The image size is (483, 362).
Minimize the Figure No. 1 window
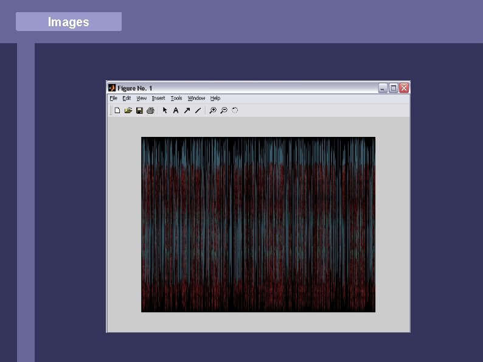[x=383, y=88]
